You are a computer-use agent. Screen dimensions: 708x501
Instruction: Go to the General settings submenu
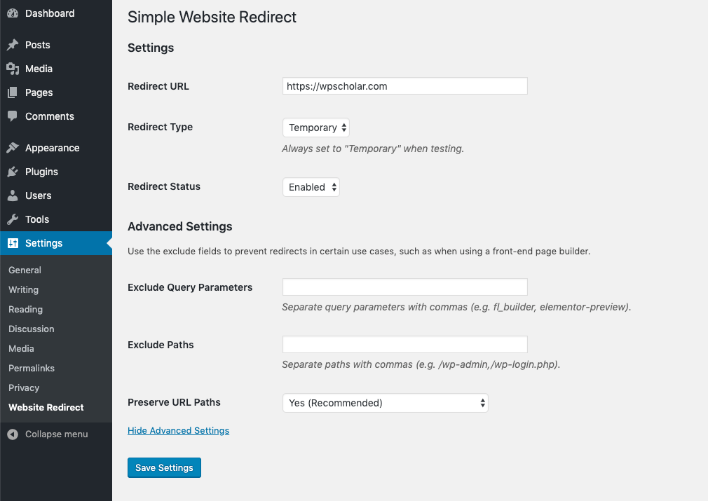(x=25, y=270)
